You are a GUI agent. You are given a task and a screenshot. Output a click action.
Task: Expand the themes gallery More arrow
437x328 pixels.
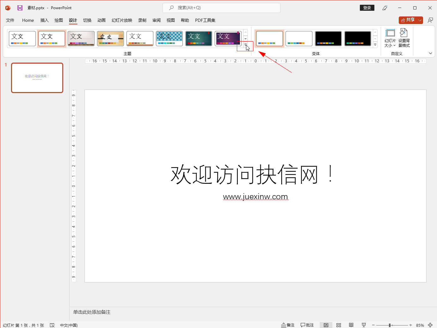(245, 45)
